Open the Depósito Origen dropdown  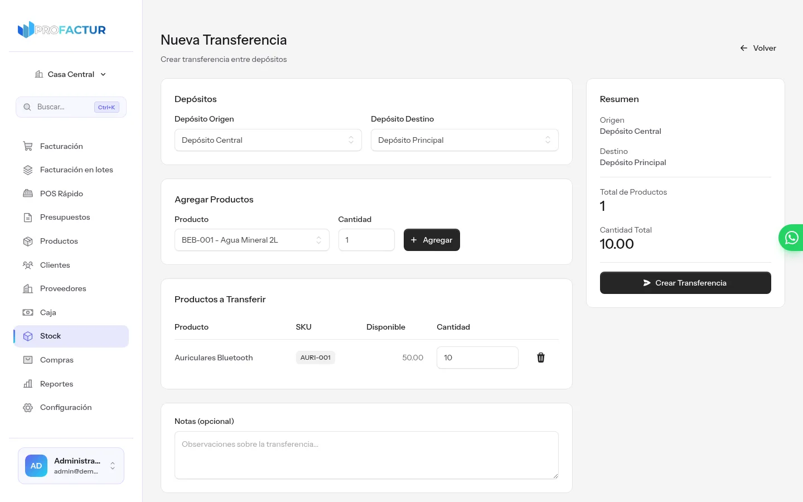[268, 140]
